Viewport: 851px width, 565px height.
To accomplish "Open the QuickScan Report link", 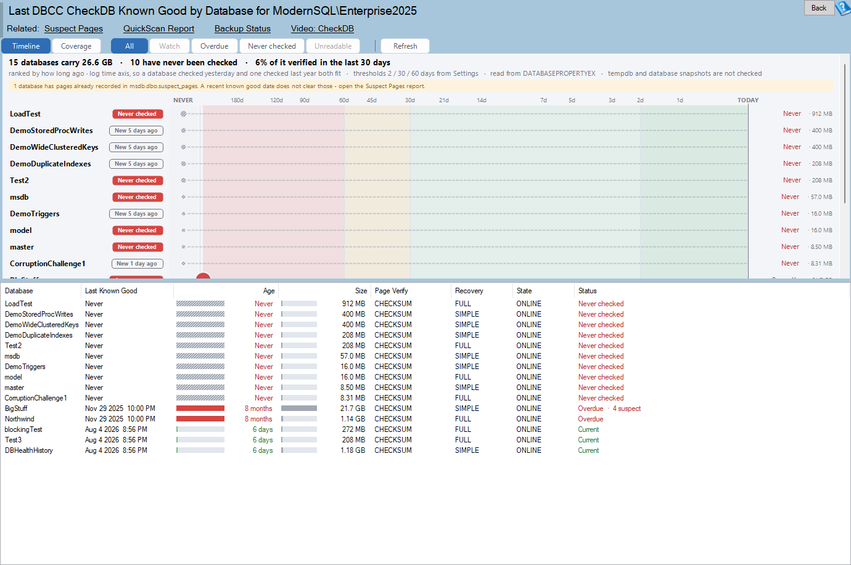I will pyautogui.click(x=158, y=28).
